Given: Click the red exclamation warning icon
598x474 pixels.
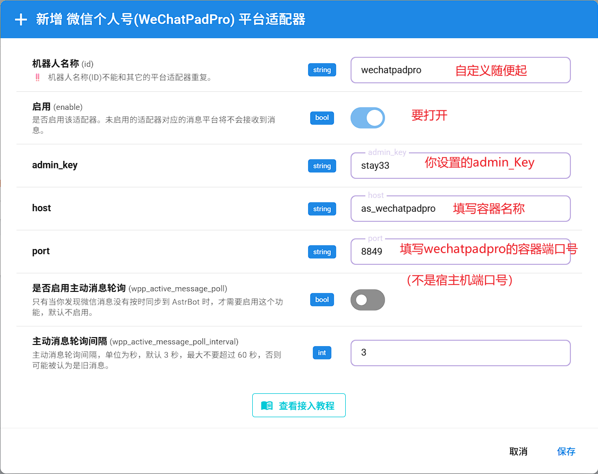Looking at the screenshot, I should pos(37,77).
